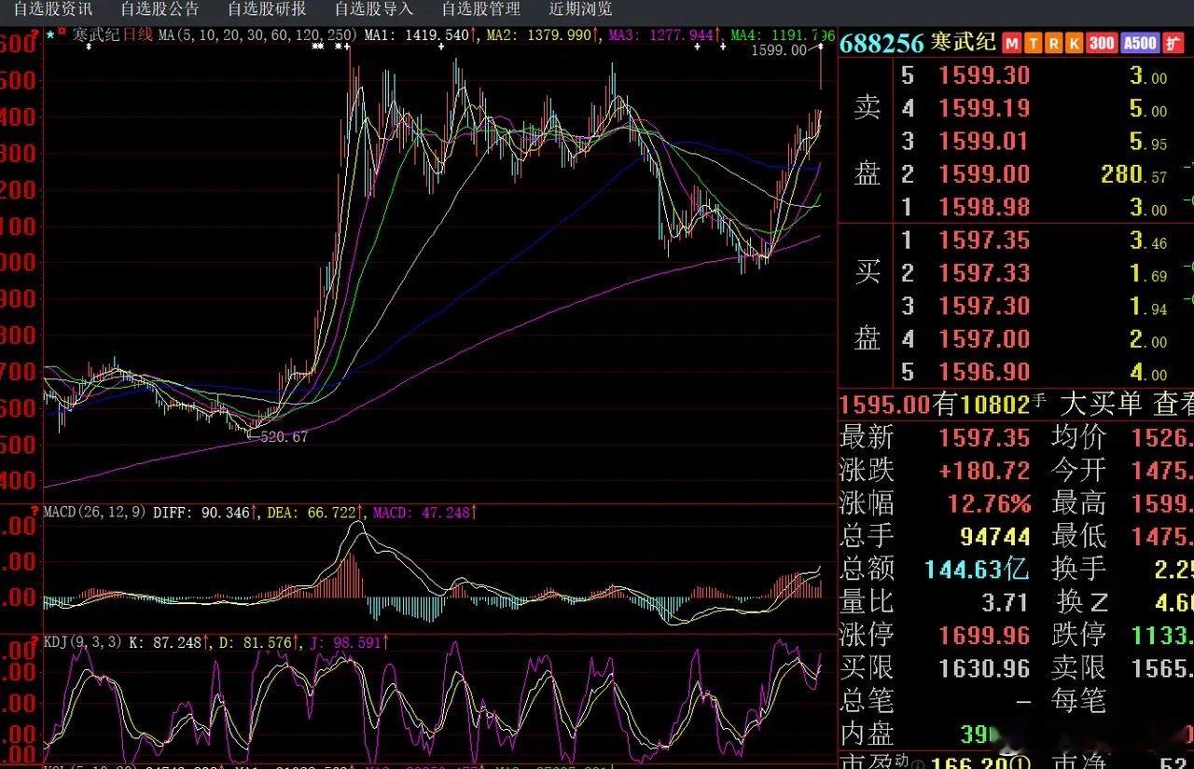
Task: Select sell level 3 price 1599.01
Action: point(984,142)
